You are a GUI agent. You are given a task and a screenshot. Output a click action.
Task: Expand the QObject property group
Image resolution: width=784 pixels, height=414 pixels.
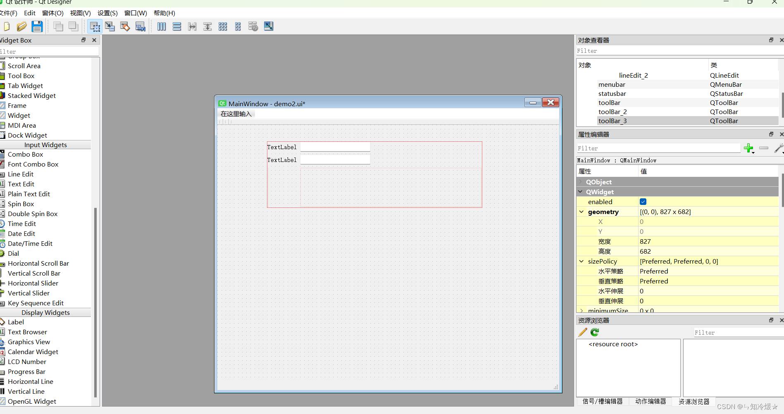click(581, 182)
